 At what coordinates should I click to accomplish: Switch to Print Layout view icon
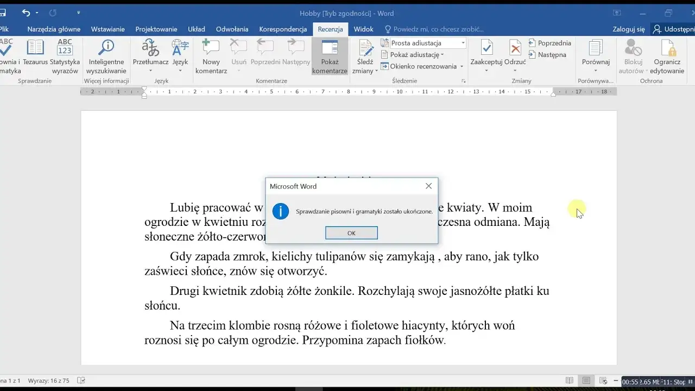point(586,380)
